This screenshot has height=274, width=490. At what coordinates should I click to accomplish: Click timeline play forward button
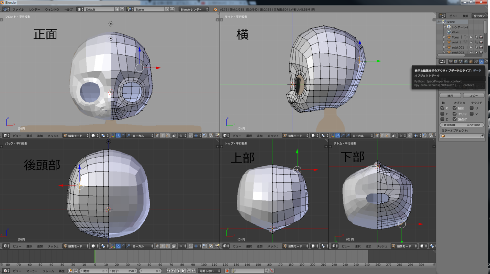pyautogui.click(x=183, y=271)
